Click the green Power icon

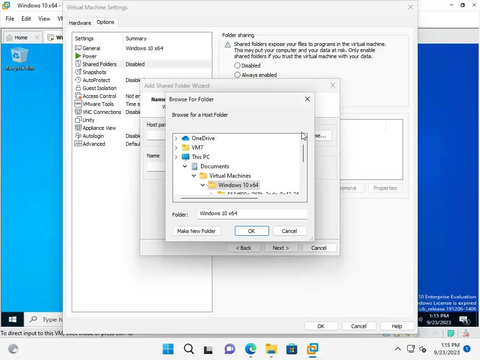pyautogui.click(x=78, y=56)
